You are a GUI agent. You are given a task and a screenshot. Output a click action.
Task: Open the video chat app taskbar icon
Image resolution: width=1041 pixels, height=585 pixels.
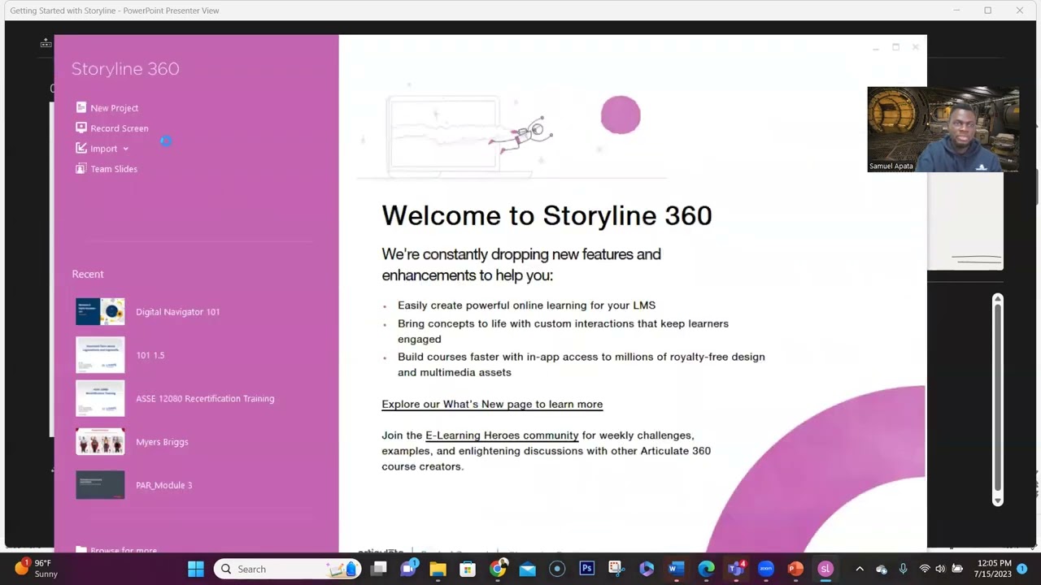point(408,569)
